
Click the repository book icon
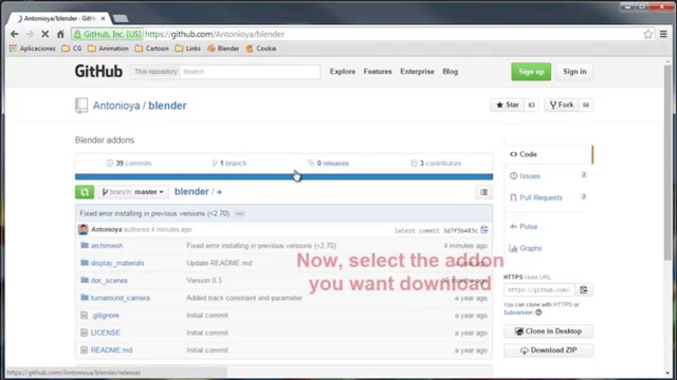[x=81, y=106]
